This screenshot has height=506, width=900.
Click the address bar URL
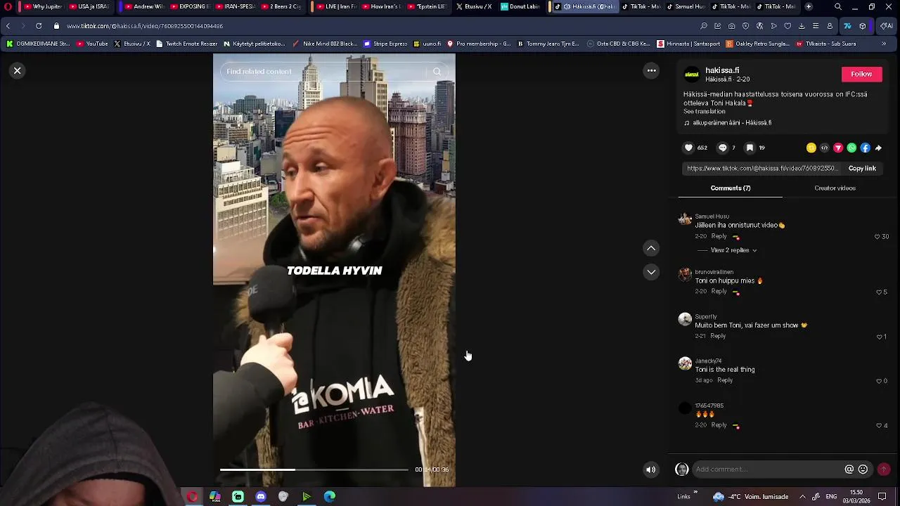coord(145,26)
